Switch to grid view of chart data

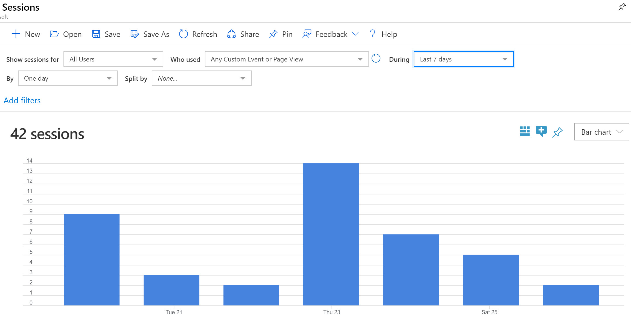click(525, 131)
